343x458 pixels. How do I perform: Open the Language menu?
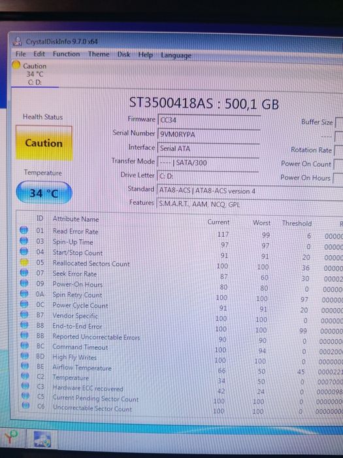coord(176,56)
